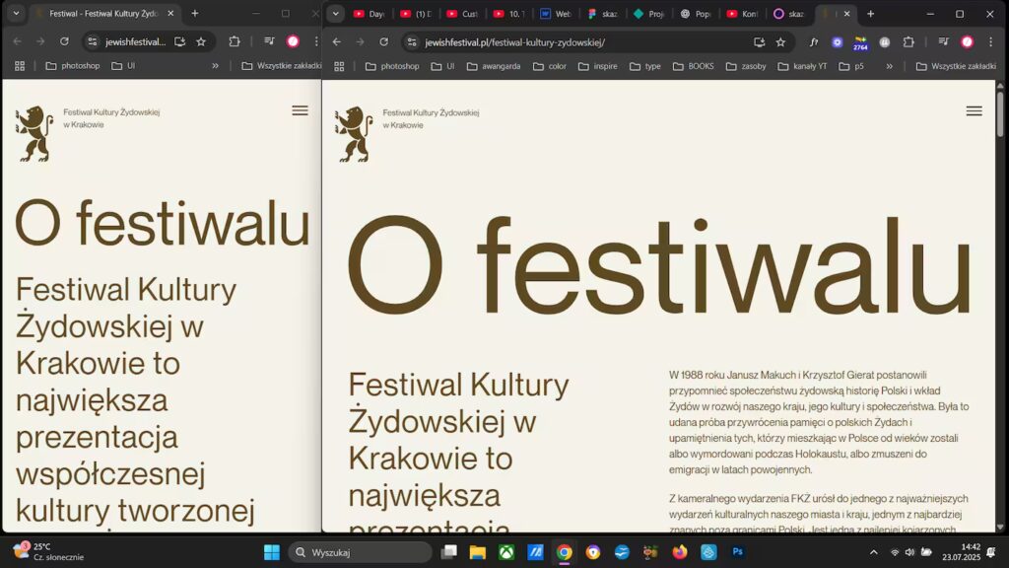Click the taskbar search box "Wyszukaj"
Screen dimensions: 1009x568
coord(361,552)
